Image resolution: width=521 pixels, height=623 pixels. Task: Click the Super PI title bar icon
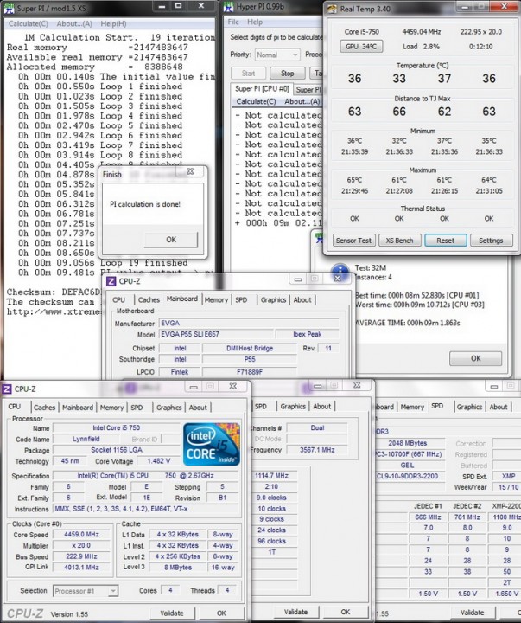click(x=10, y=8)
